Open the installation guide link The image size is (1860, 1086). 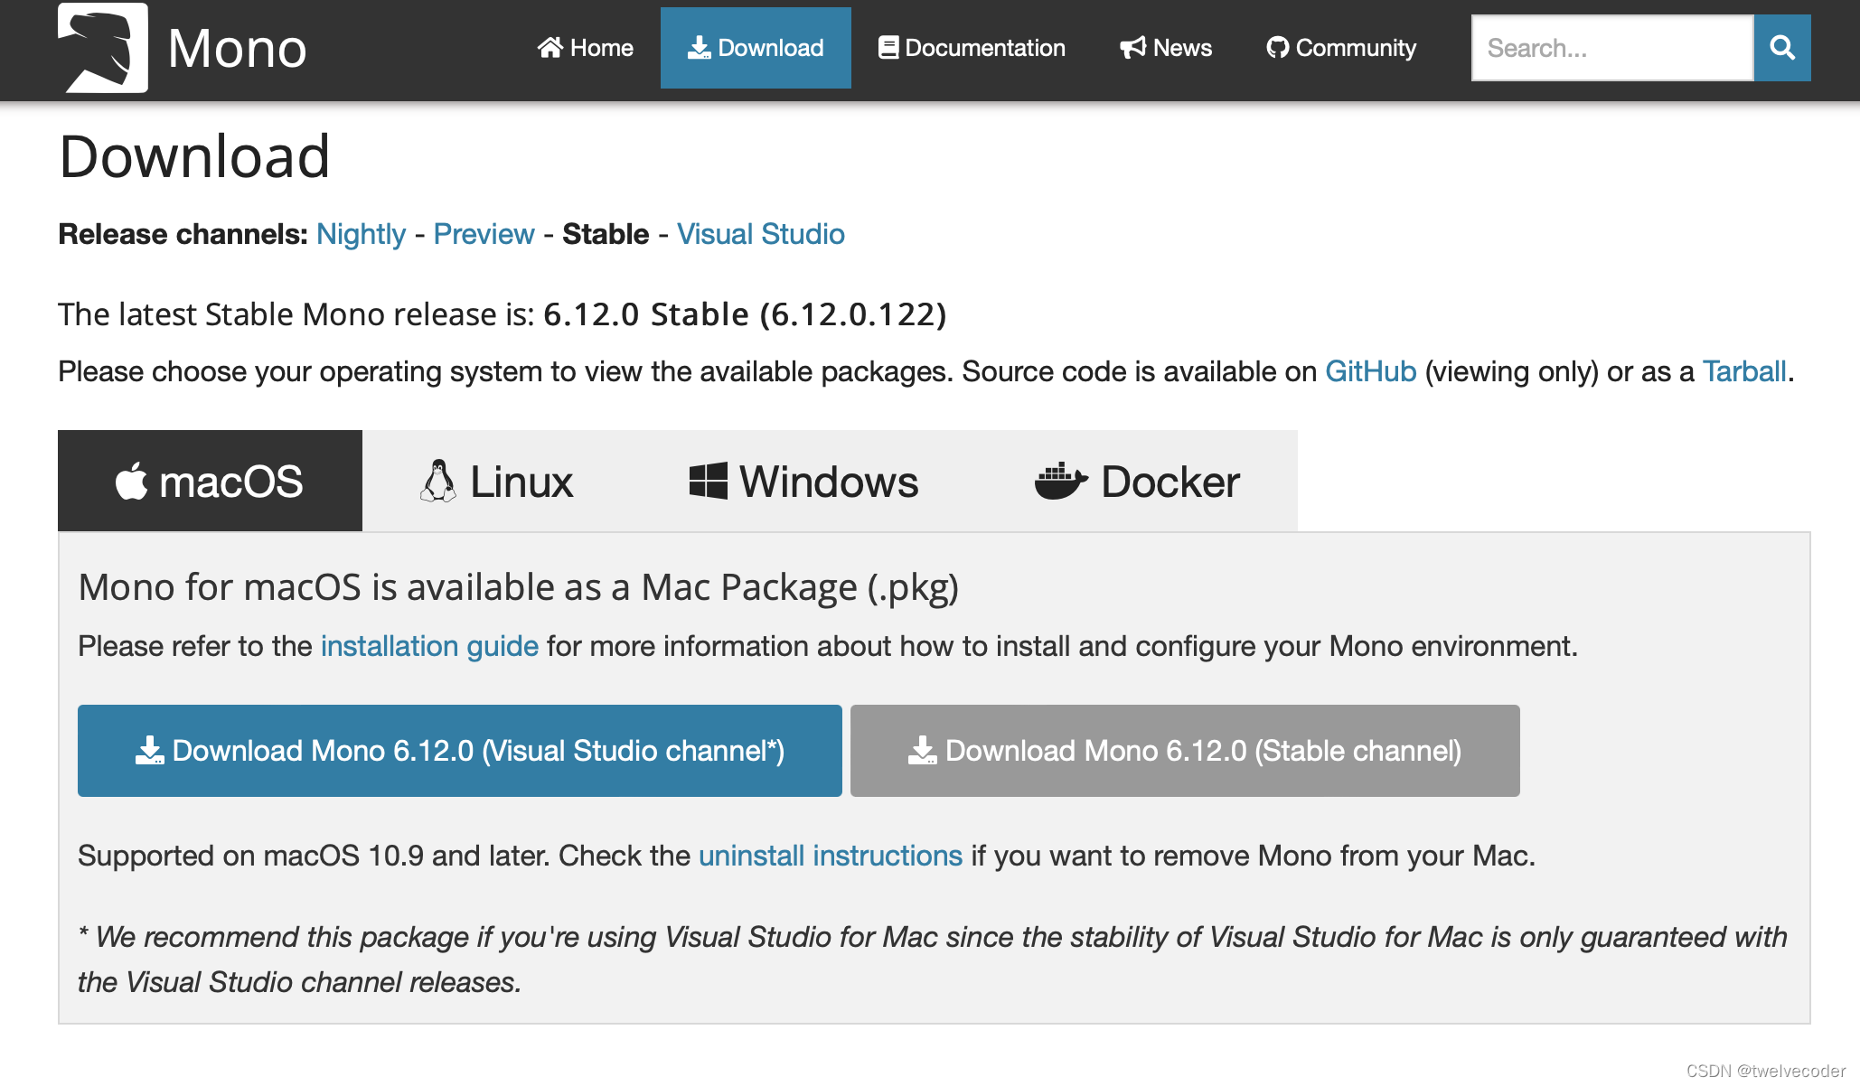[x=429, y=646]
